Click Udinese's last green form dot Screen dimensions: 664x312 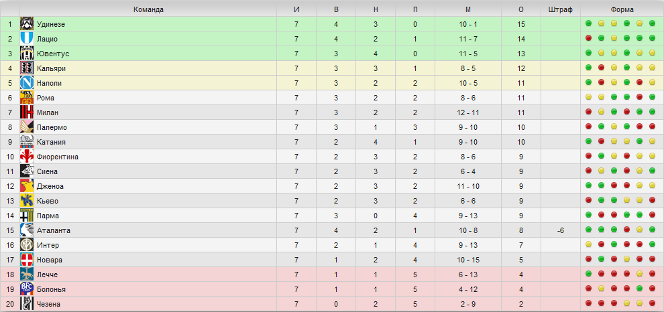652,23
